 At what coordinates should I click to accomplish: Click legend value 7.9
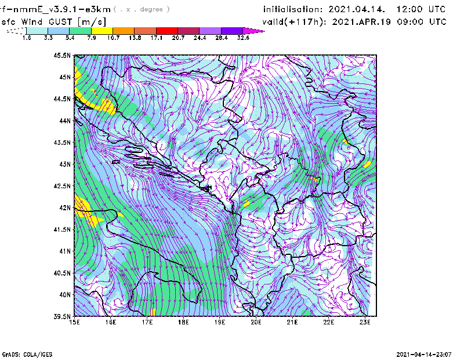pyautogui.click(x=92, y=38)
